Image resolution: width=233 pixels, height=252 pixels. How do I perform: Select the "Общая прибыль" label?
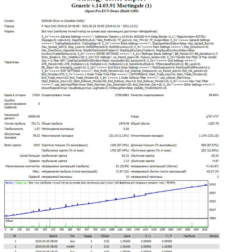52,124
